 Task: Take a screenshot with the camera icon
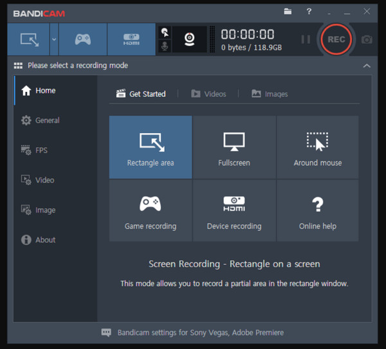[367, 39]
